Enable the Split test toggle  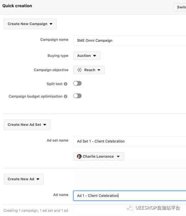click(77, 84)
